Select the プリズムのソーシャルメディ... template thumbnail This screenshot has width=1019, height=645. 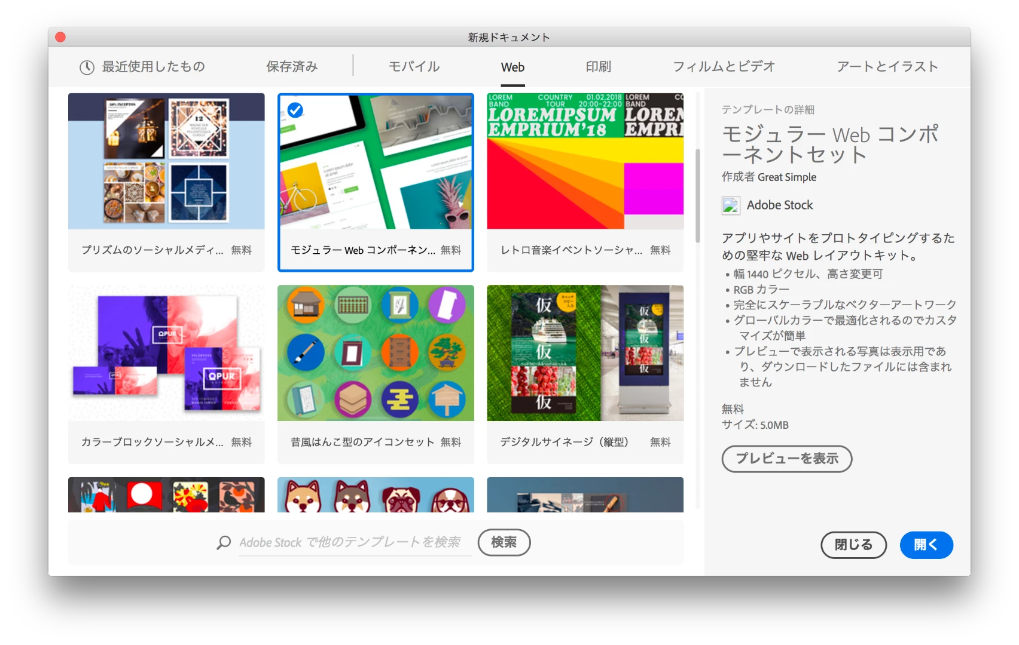(x=166, y=161)
